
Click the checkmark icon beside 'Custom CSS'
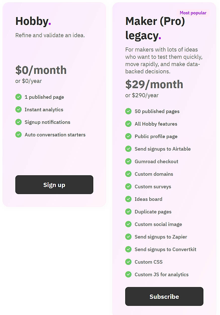click(128, 262)
